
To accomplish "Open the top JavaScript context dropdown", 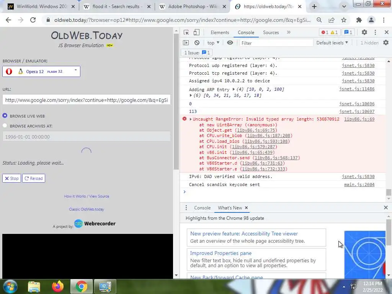I will 213,43.
